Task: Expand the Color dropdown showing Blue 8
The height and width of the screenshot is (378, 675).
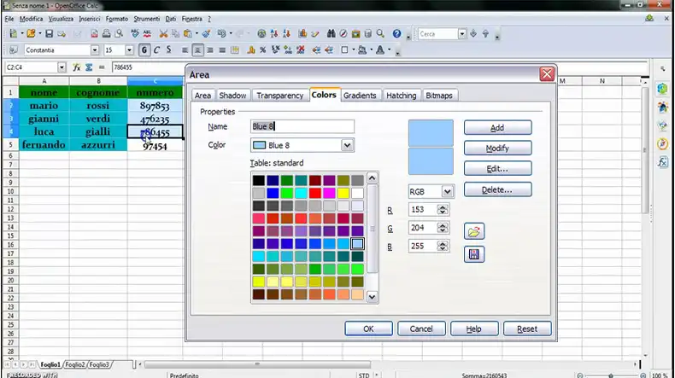Action: (347, 145)
